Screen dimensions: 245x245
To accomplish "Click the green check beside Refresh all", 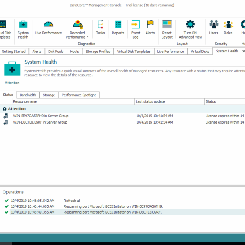I will pos(7,201).
